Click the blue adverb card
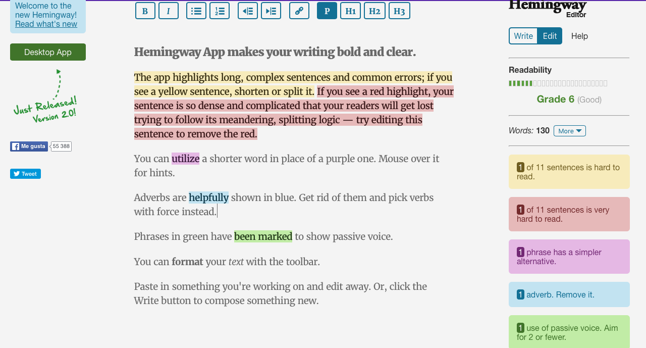Viewport: 646px width, 348px height. (569, 294)
